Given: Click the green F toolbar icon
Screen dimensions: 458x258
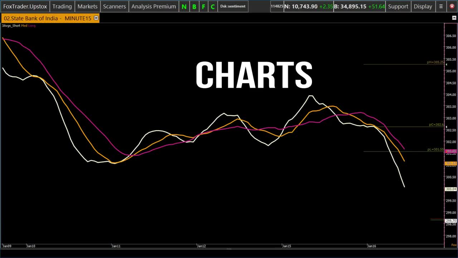Looking at the screenshot, I should coord(203,6).
